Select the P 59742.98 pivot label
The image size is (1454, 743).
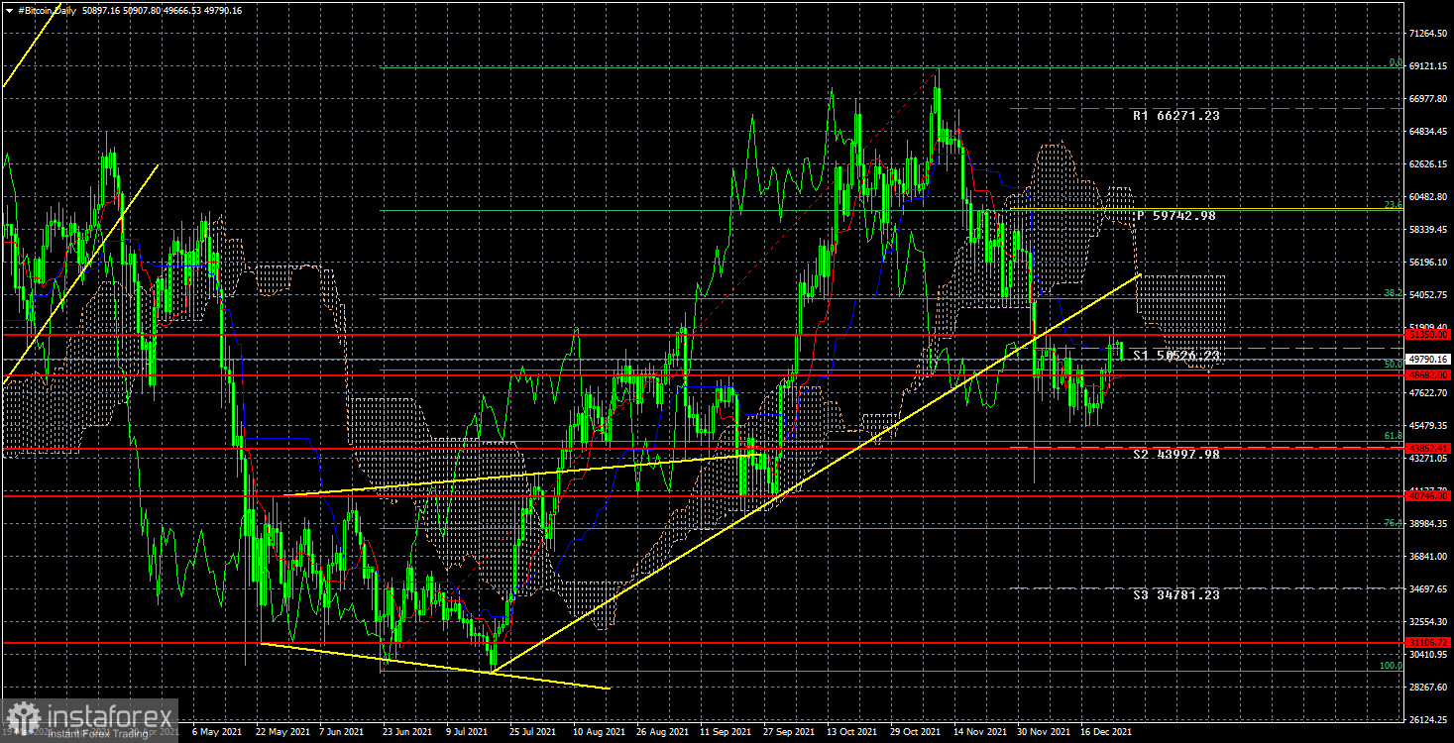tap(1176, 215)
